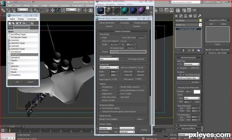Screen dimensions: 232x140
Task: Open HDTV (video) output size dropdown
Action: pos(109,67)
